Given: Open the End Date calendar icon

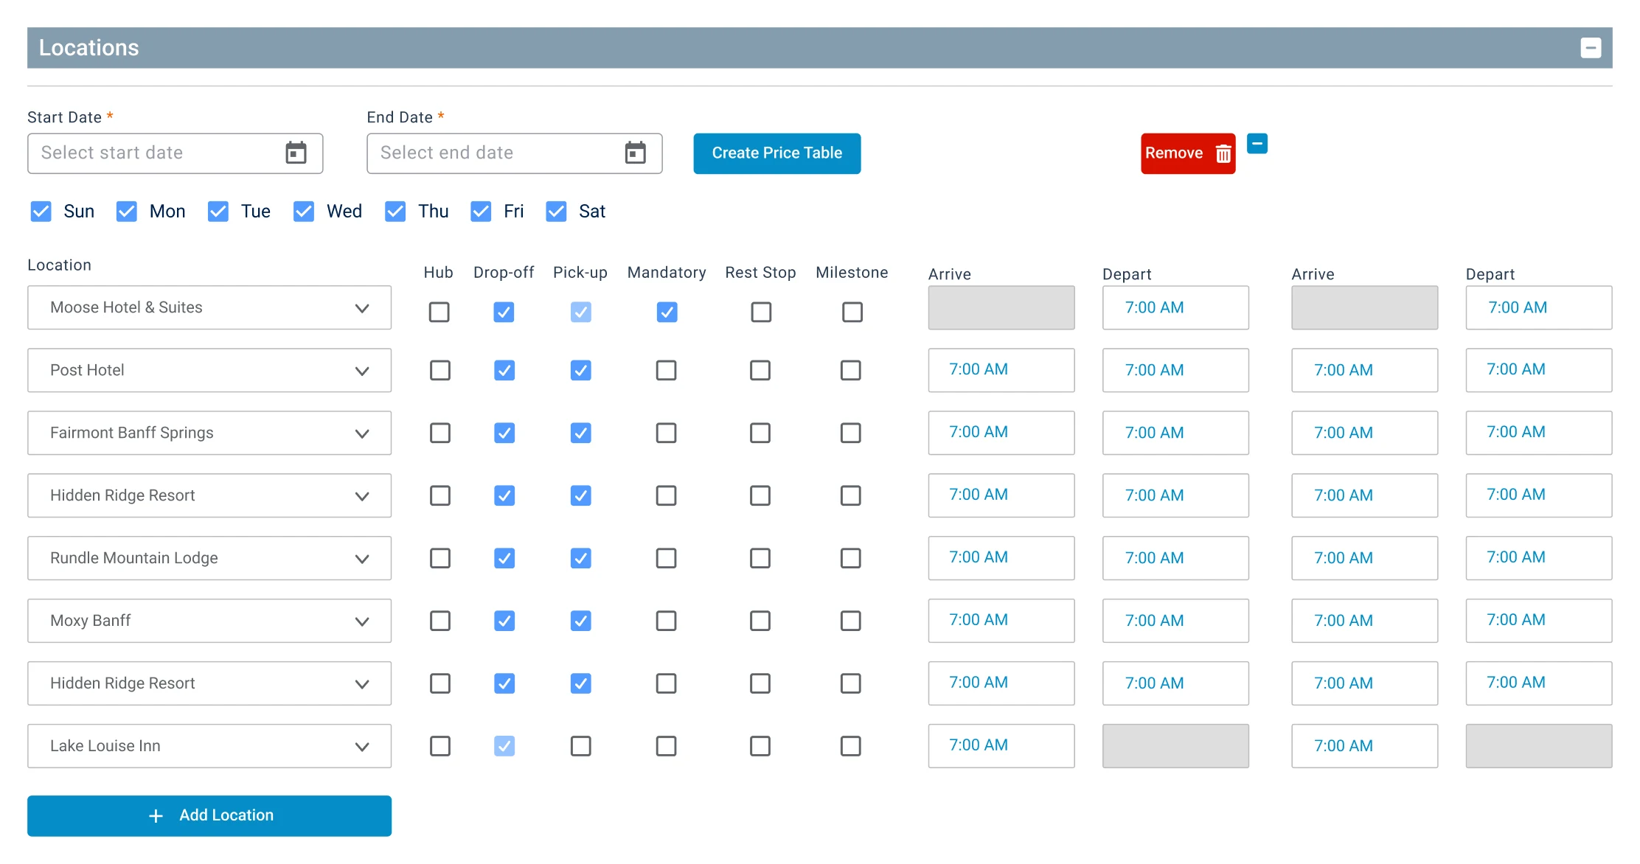Looking at the screenshot, I should 635,153.
